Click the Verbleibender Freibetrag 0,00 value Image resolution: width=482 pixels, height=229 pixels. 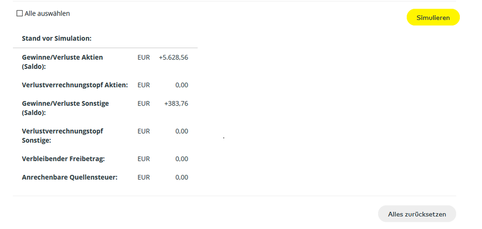[182, 159]
